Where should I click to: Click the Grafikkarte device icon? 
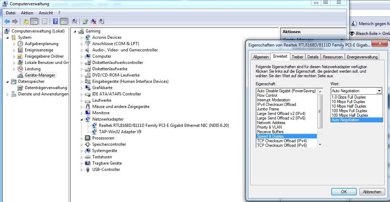[x=87, y=88]
